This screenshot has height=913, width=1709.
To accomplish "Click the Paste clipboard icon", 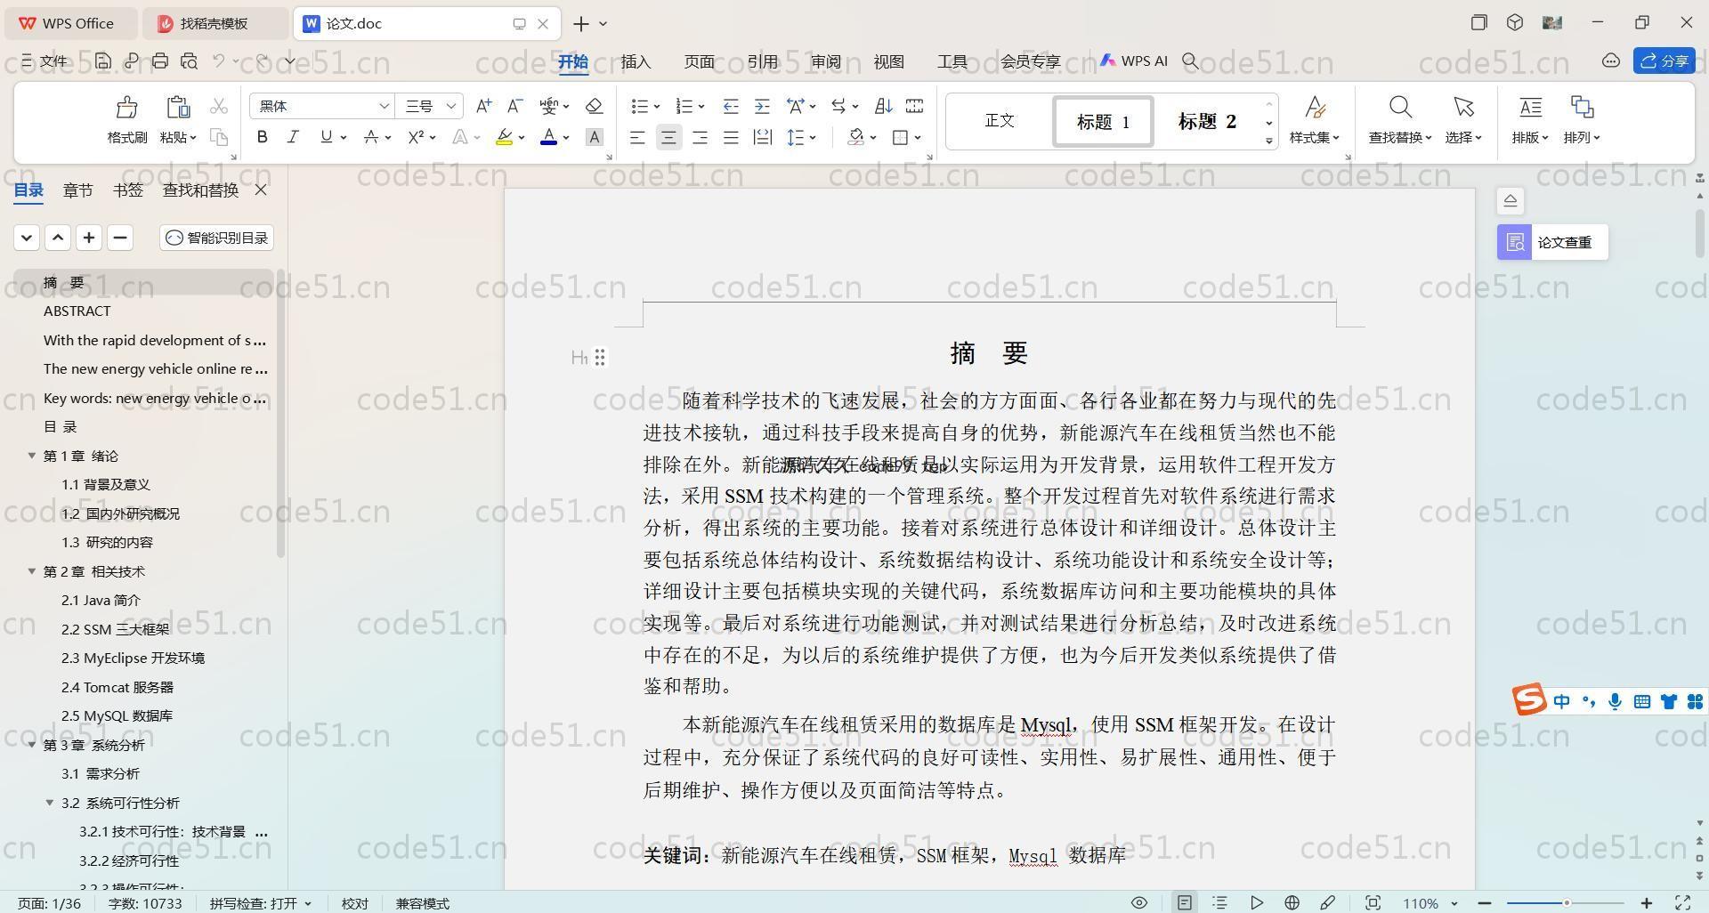I will (178, 108).
